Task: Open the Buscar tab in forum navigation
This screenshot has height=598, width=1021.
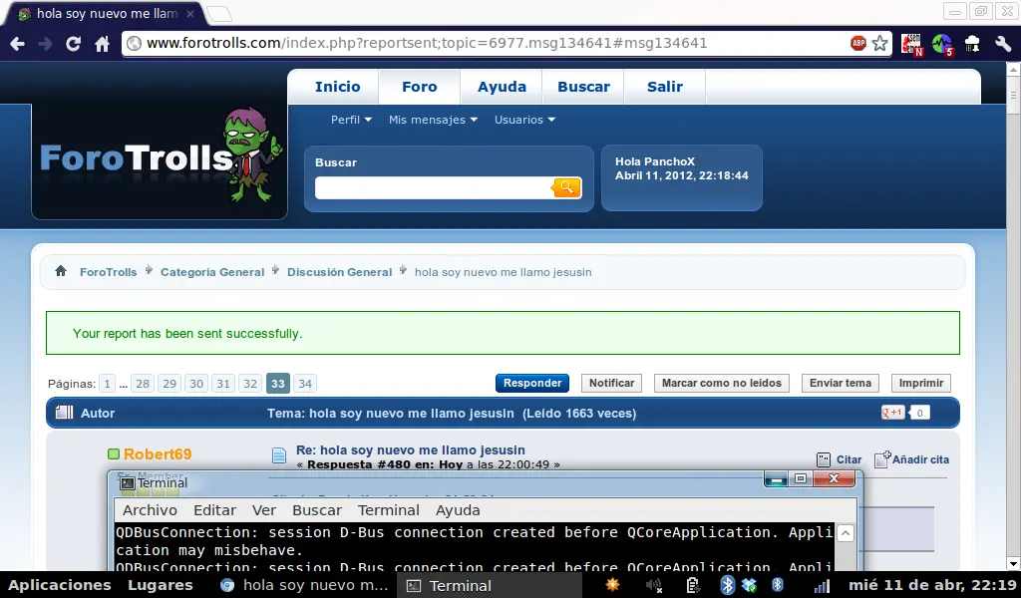Action: click(x=583, y=87)
